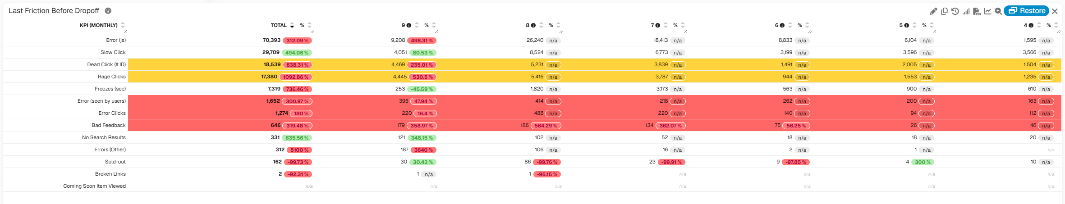Open the line chart view icon
Viewport: 1065px width, 204px height.
[987, 11]
